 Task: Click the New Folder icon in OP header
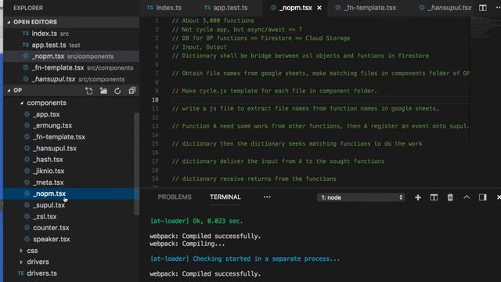pos(103,91)
